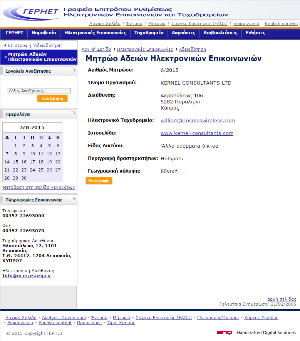Viewport: 300px width, 341px height.
Task: Open Μετάβαση στη σελίδα γεγονότων link
Action: (x=39, y=188)
